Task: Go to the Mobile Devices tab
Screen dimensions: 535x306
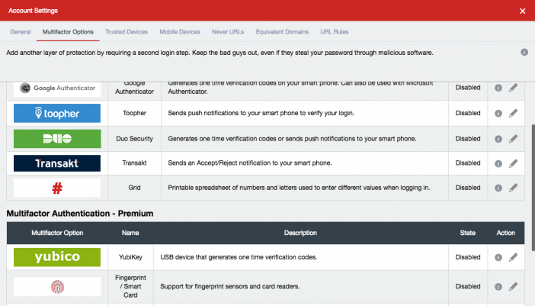Action: [180, 32]
